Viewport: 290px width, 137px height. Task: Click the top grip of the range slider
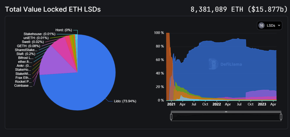tap(226, 112)
